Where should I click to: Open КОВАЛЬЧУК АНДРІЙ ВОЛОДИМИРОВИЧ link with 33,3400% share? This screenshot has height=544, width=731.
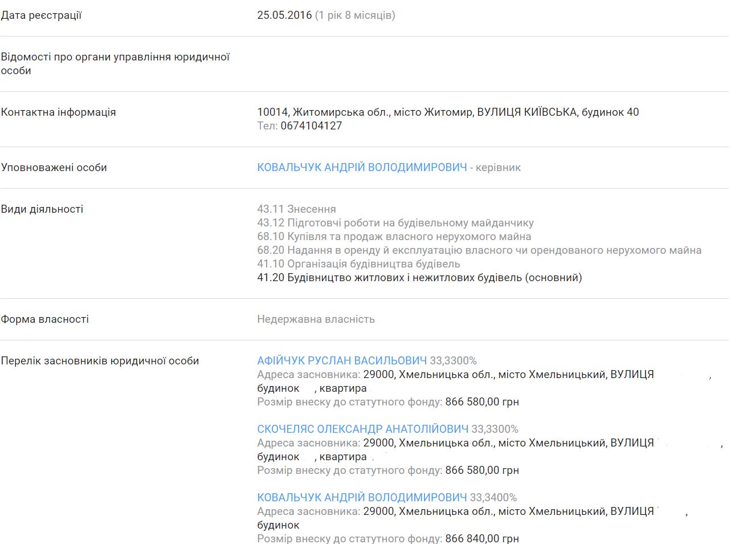pyautogui.click(x=362, y=498)
